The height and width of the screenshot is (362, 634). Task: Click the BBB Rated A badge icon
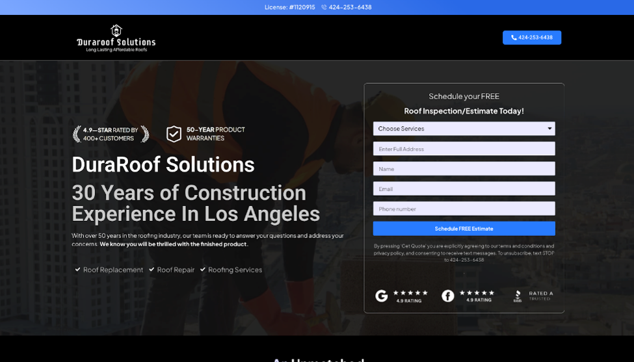pos(518,296)
